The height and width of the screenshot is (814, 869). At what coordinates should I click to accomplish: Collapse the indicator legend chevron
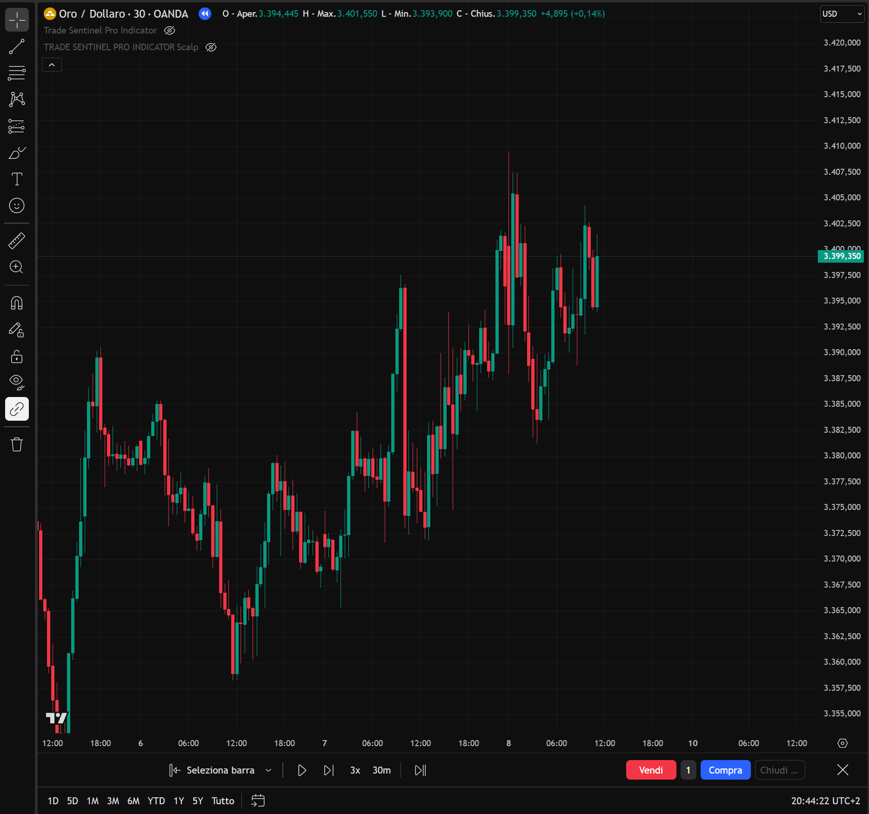(52, 65)
